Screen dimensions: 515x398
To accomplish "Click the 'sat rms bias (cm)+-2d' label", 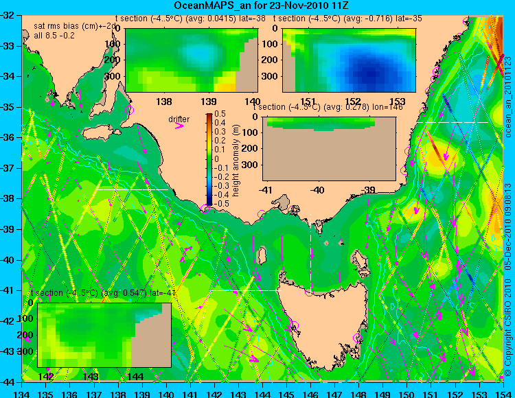I will pos(75,27).
